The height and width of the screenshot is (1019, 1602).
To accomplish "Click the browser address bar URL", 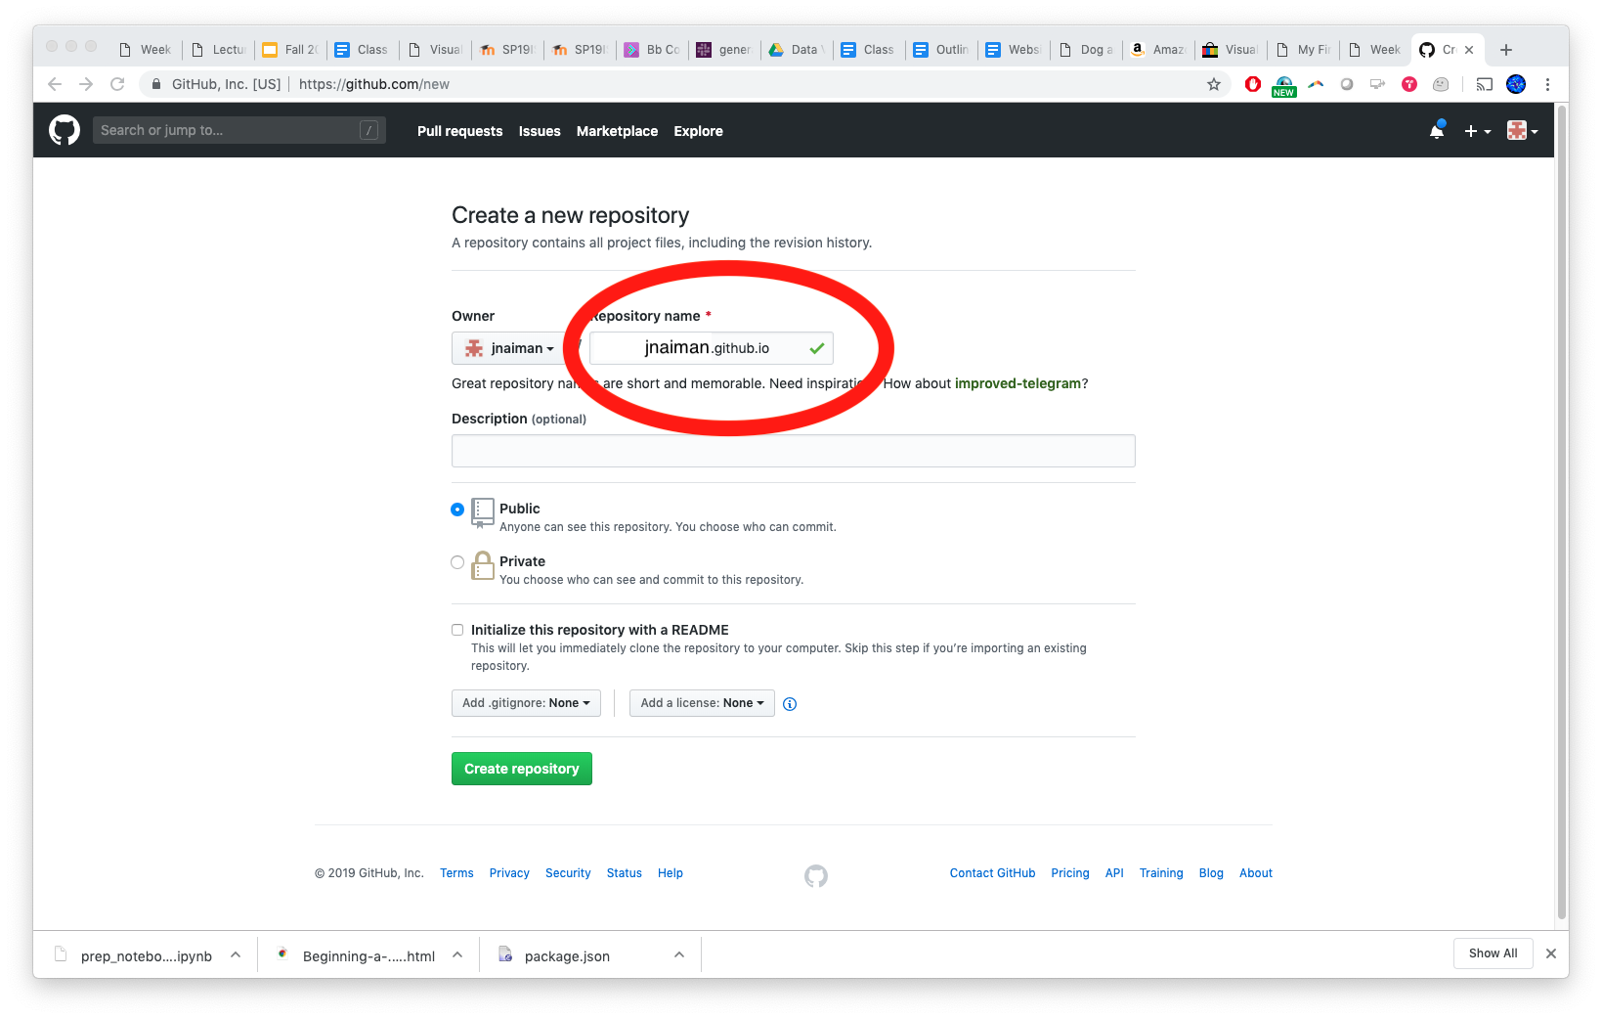I will pos(374,84).
